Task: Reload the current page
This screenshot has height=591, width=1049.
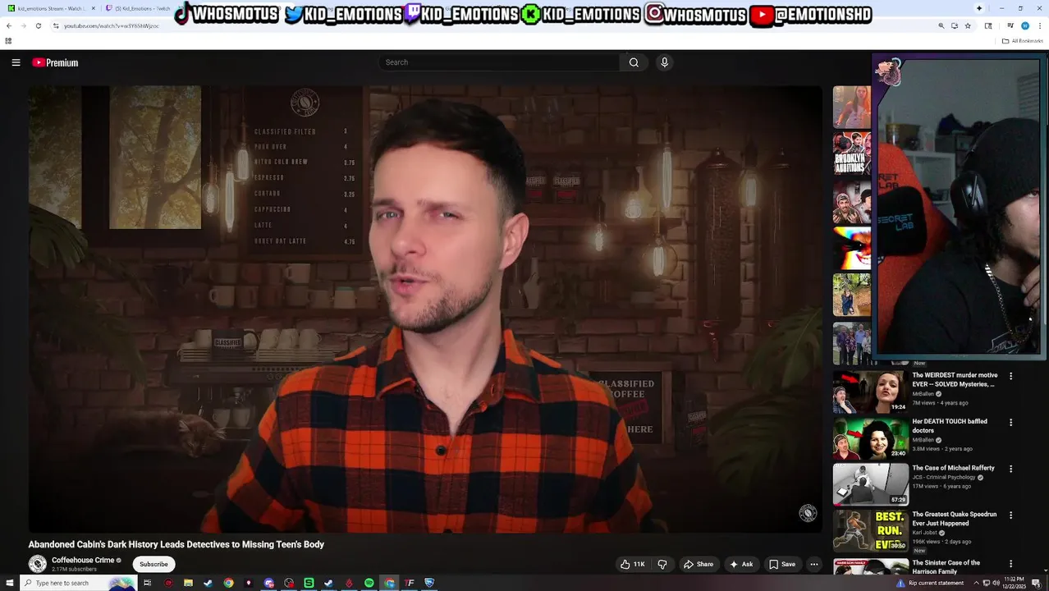Action: tap(39, 25)
